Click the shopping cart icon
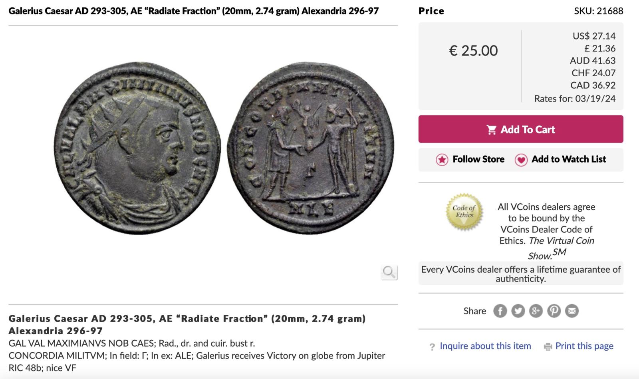The image size is (639, 379). tap(491, 129)
